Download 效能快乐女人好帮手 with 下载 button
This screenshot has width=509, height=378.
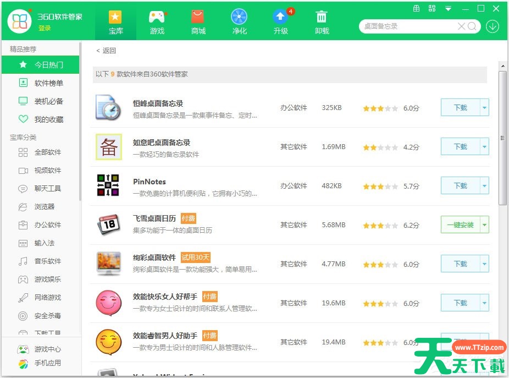click(460, 303)
